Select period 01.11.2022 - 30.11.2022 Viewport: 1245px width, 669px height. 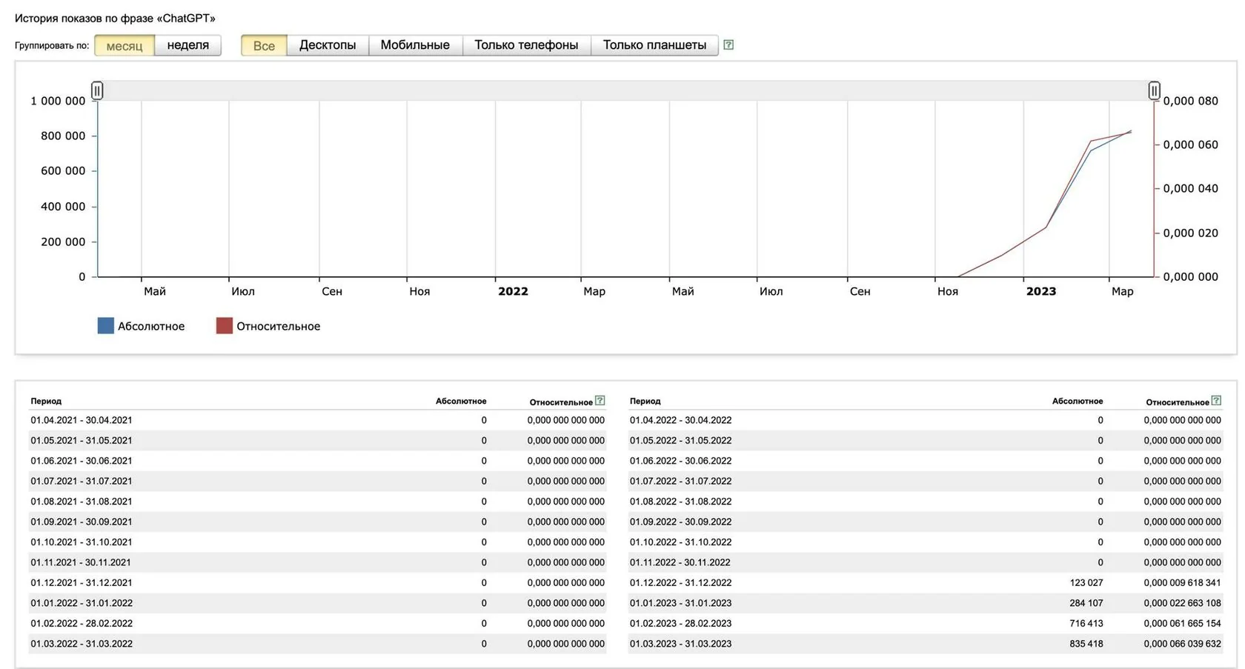680,562
